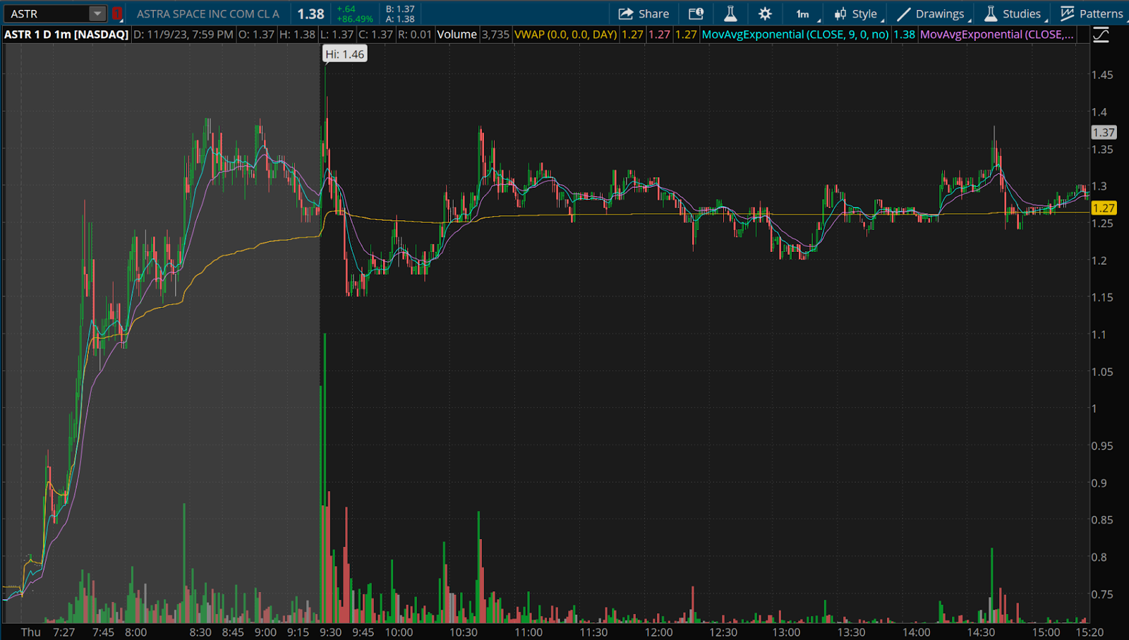Click the red symbol link icon

click(117, 13)
